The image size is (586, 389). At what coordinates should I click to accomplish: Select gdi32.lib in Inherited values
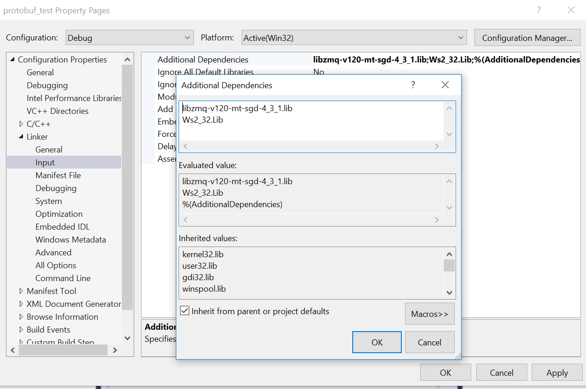pyautogui.click(x=198, y=277)
